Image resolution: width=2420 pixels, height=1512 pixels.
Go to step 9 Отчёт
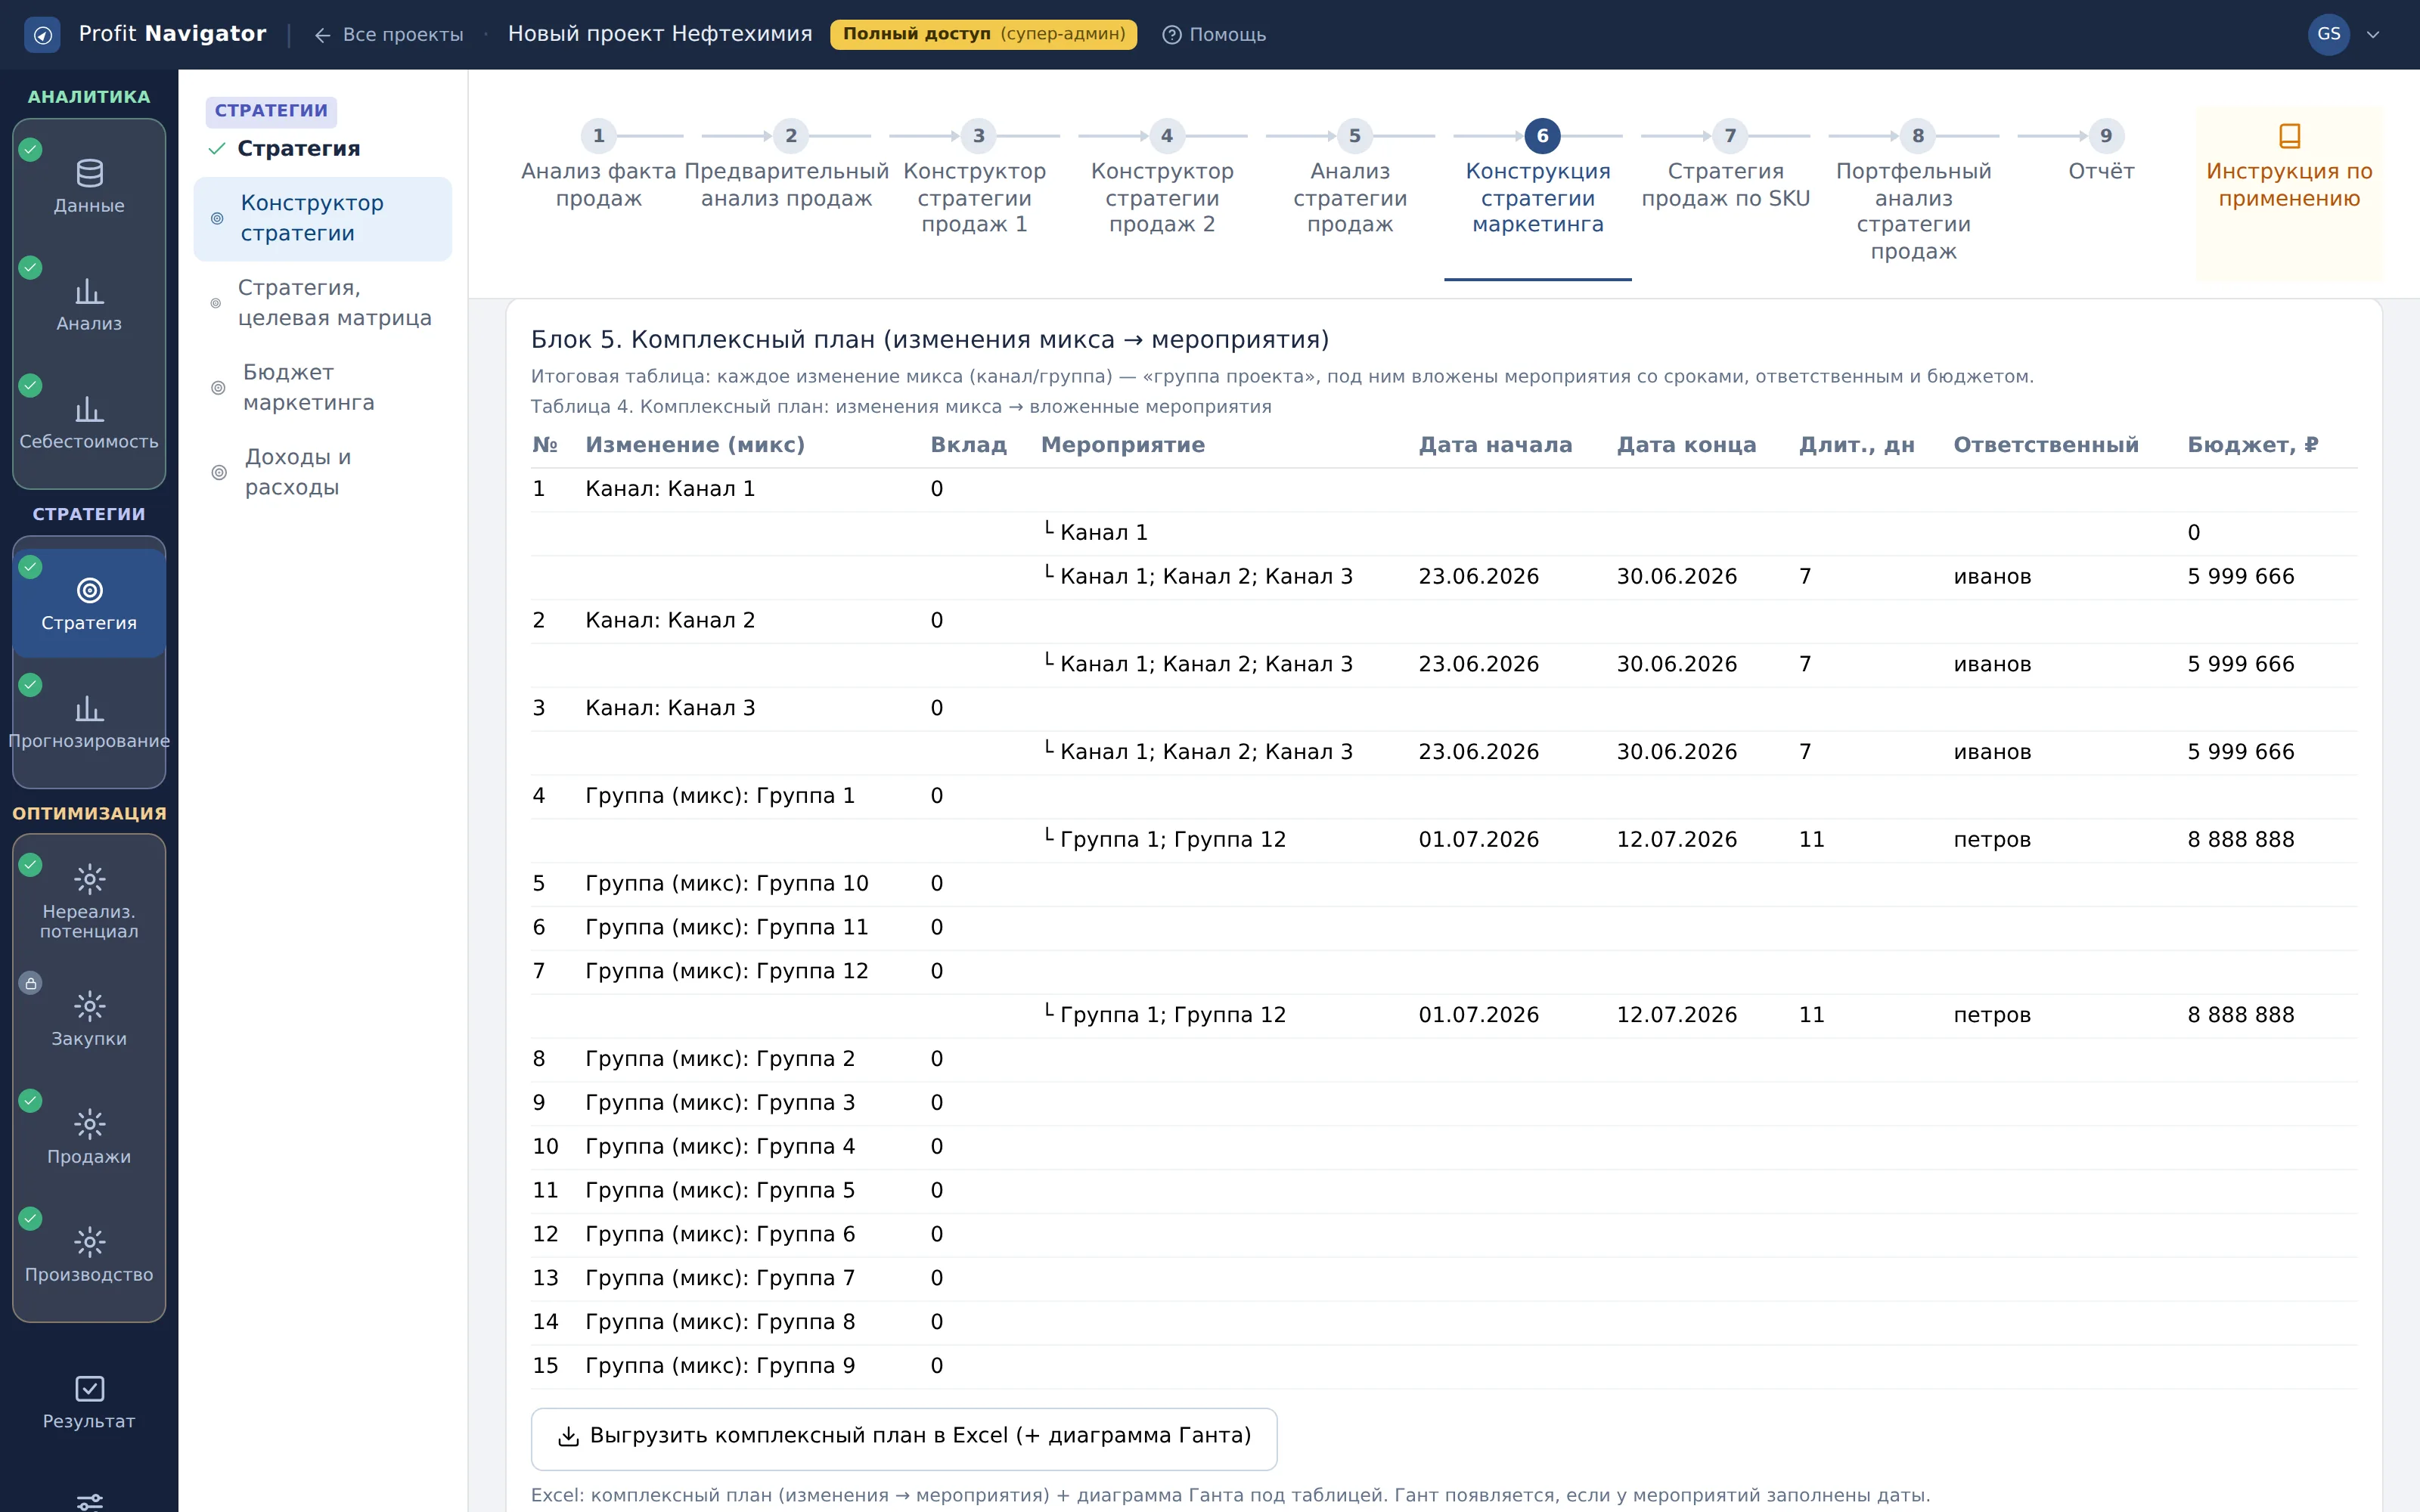(x=2102, y=153)
